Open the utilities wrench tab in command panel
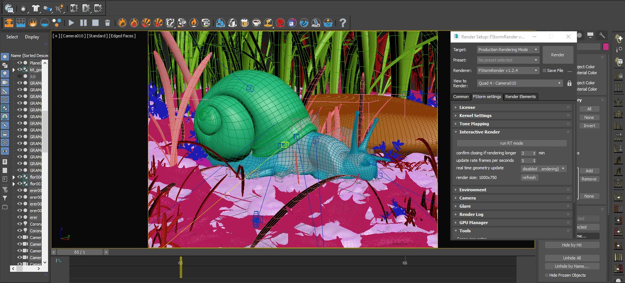Image resolution: width=625 pixels, height=283 pixels. (602, 35)
